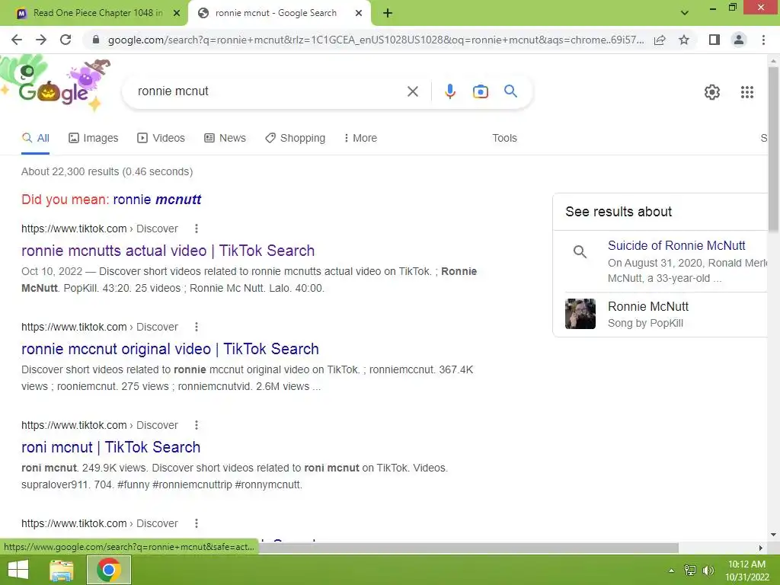Switch to Shopping results
780x585 pixels.
[x=295, y=139]
